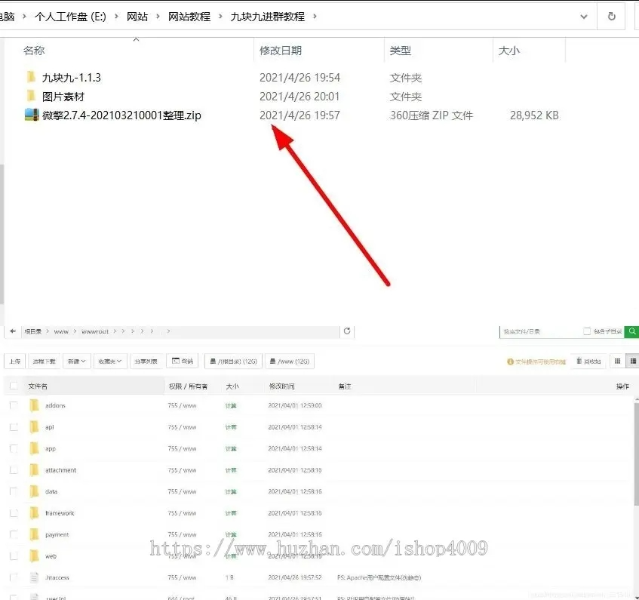Switch to grid icon view
The width and height of the screenshot is (639, 600).
coord(617,362)
